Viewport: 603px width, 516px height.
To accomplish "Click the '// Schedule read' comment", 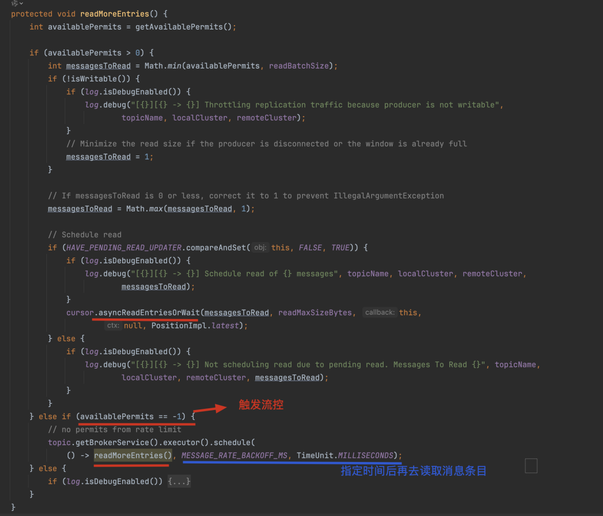I will pyautogui.click(x=84, y=234).
